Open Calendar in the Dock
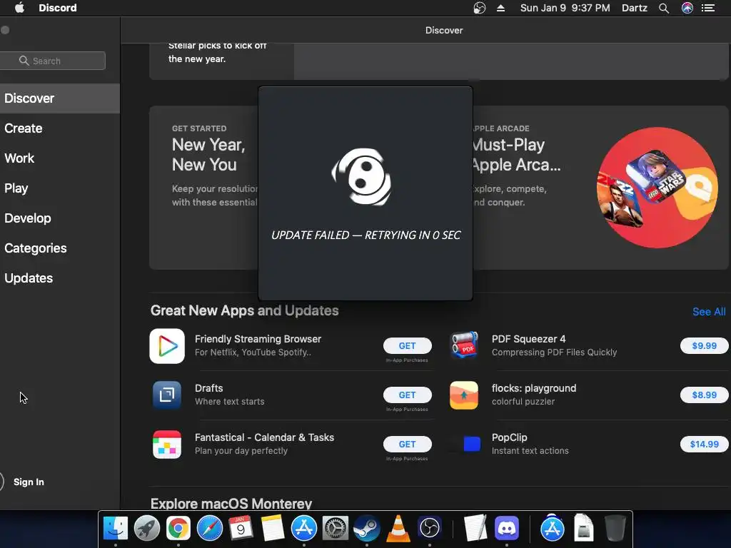This screenshot has width=731, height=548. 241,528
